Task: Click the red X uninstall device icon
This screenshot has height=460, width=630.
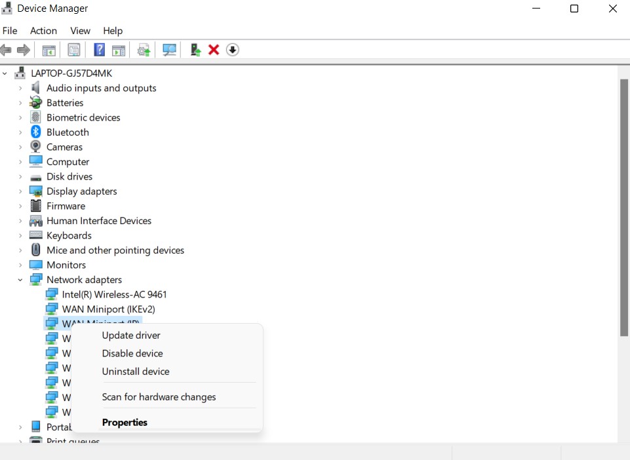Action: tap(214, 50)
